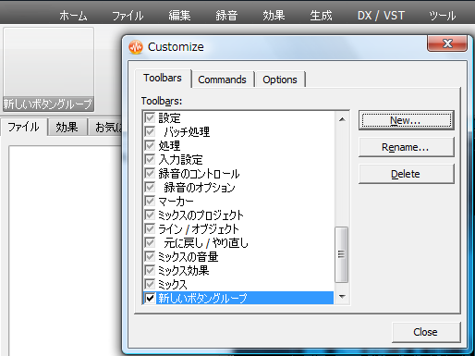Toggle the マーカー toolbar checkbox

tap(150, 201)
